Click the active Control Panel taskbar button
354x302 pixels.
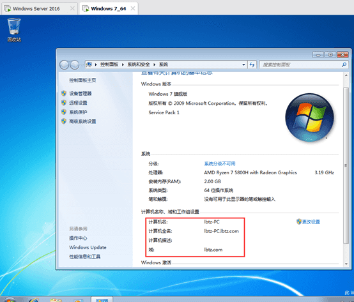[x=102, y=299]
